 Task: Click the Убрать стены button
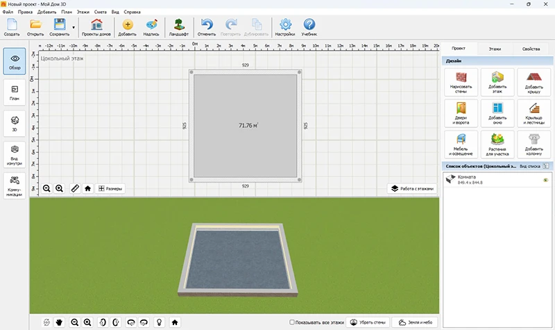[367, 322]
